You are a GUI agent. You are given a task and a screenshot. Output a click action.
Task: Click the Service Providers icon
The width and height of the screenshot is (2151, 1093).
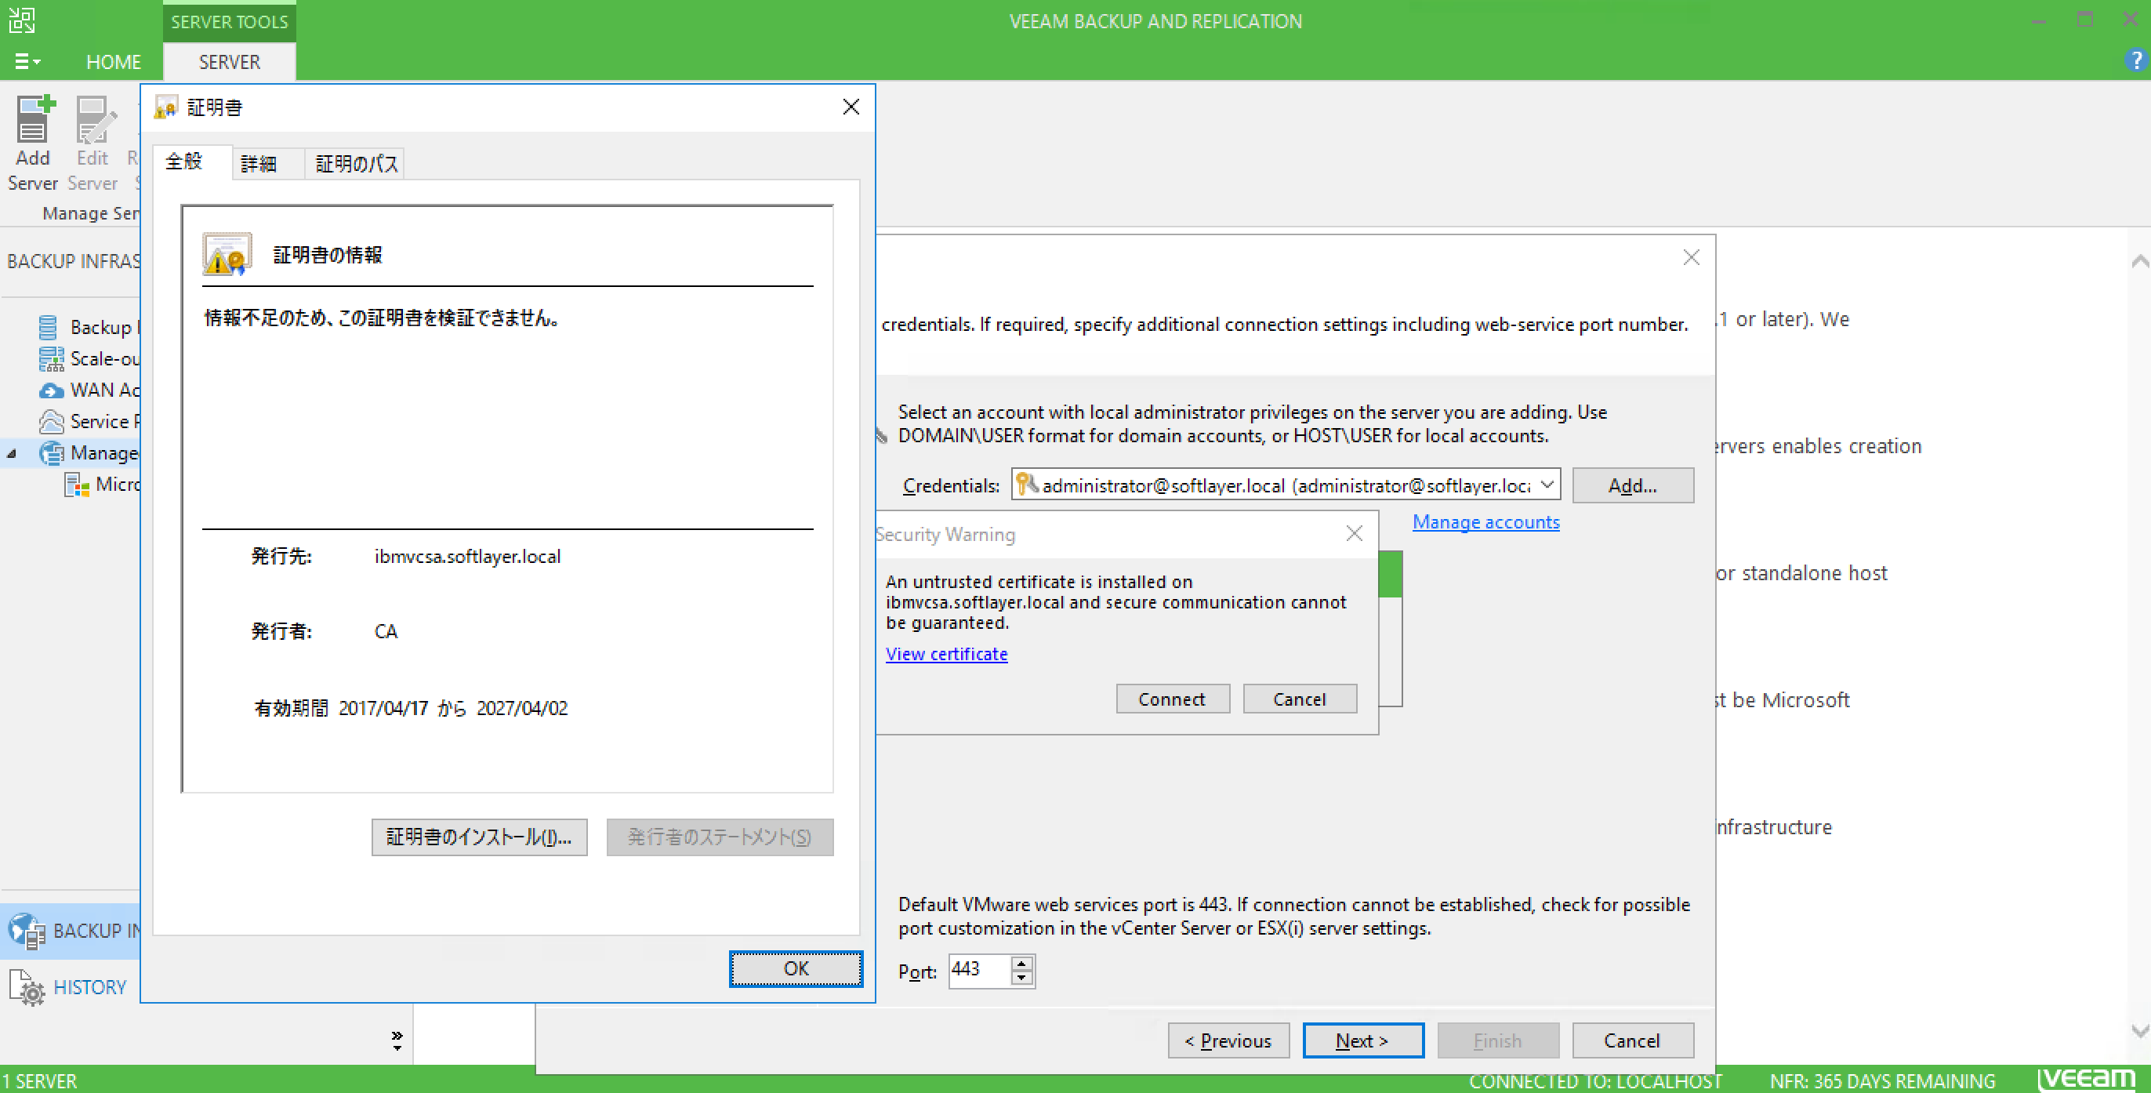click(51, 422)
